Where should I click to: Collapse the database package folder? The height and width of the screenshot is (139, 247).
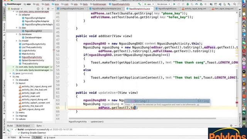tap(17, 34)
